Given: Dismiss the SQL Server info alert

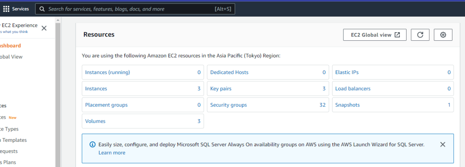Looking at the screenshot, I should (443, 144).
